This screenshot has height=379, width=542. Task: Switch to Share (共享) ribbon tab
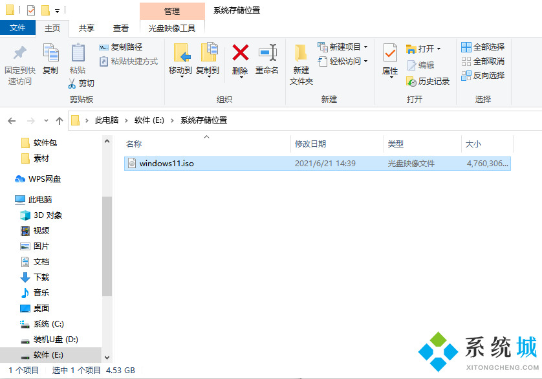[x=87, y=28]
